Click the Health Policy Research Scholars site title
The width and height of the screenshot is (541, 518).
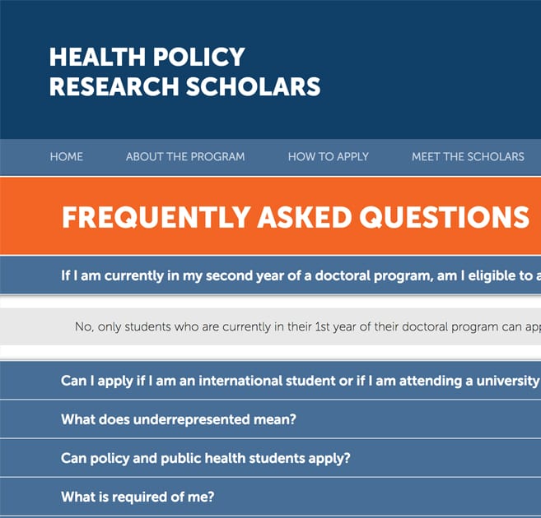click(185, 72)
